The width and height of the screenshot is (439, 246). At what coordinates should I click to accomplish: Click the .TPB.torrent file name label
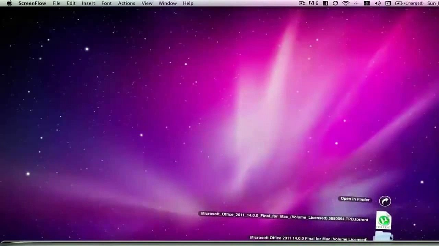(x=284, y=216)
